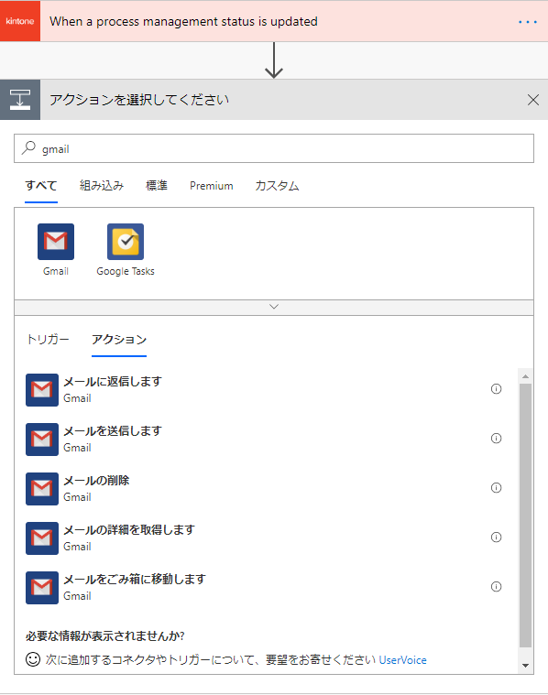Click the kintone trigger icon

pyautogui.click(x=20, y=21)
